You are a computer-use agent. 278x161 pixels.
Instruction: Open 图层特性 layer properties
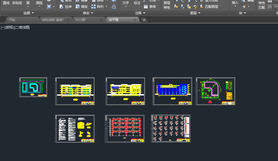coord(167,5)
